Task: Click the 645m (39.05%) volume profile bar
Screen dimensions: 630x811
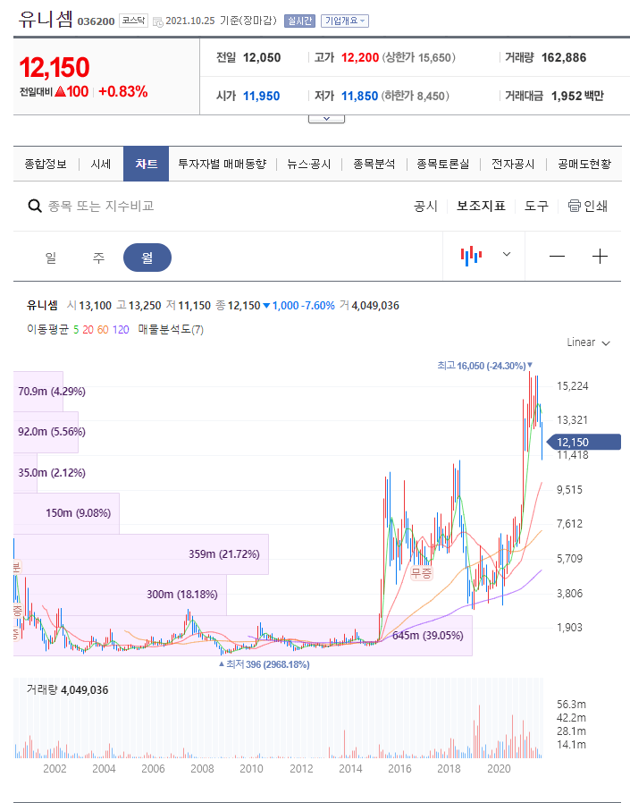Action: click(x=243, y=635)
